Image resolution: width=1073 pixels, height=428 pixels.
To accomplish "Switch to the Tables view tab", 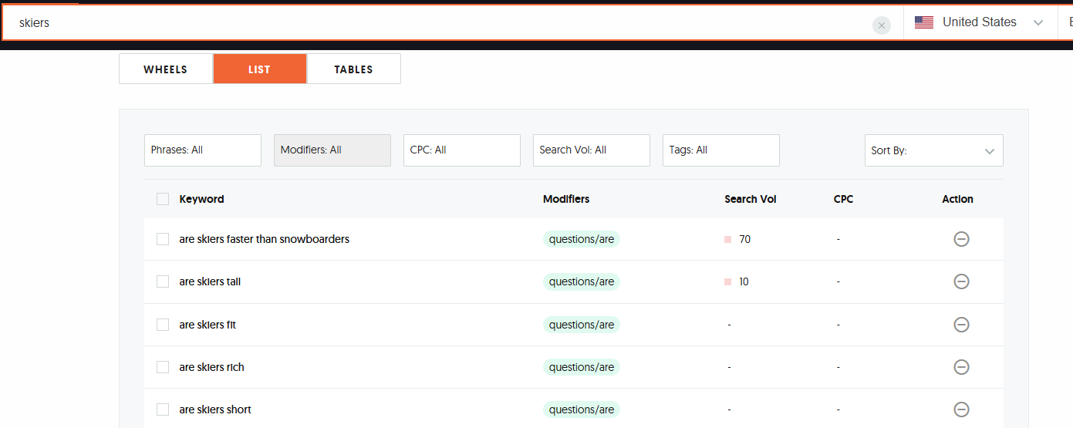I will [x=353, y=69].
